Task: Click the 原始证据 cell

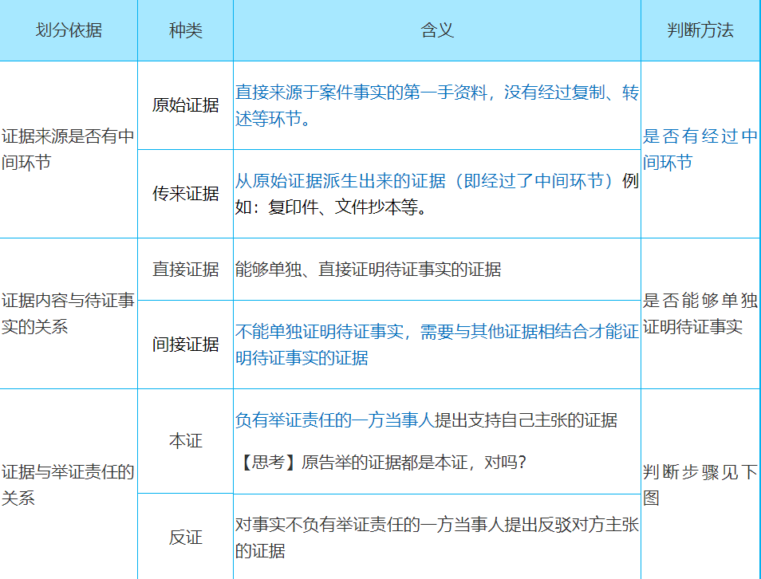Action: 185,105
